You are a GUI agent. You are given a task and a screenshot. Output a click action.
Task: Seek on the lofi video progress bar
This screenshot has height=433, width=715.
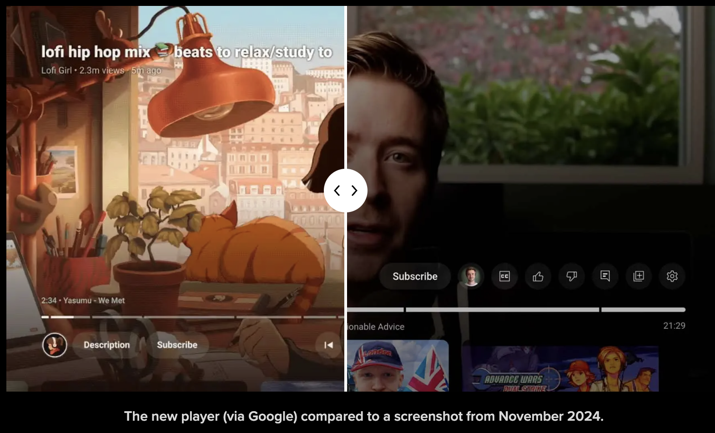click(x=191, y=317)
